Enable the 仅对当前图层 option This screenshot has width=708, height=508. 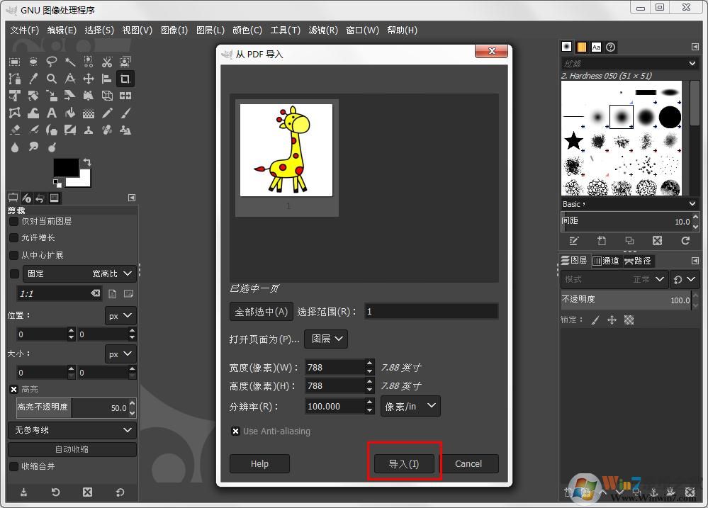(13, 220)
